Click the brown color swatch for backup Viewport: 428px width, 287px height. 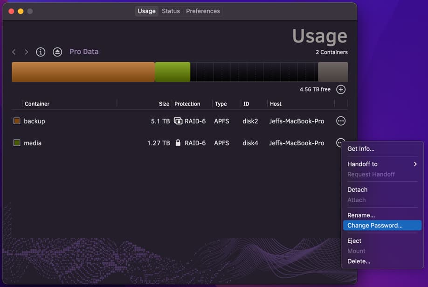[x=17, y=121]
